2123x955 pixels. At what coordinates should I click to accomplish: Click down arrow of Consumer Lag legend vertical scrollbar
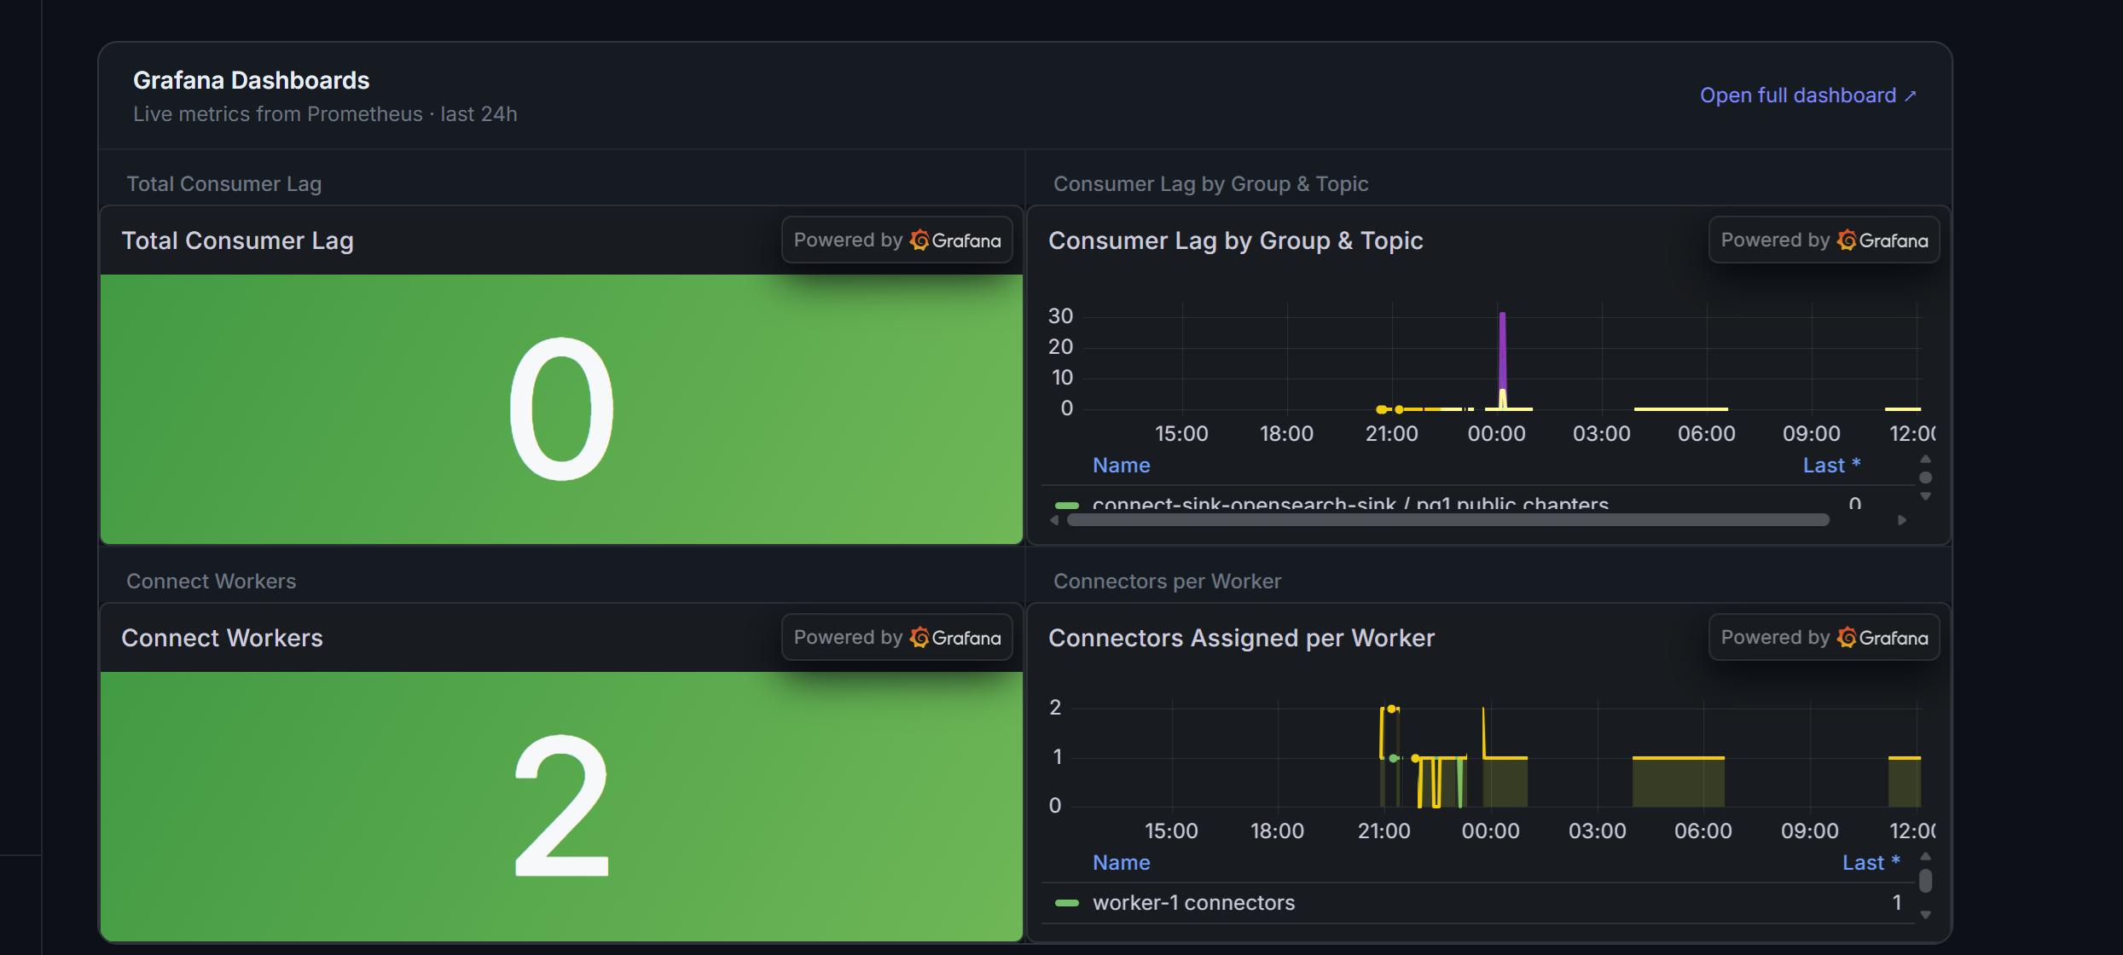tap(1925, 496)
